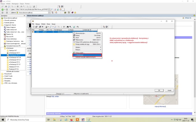Open dropdown of address URL field
The width and height of the screenshot is (196, 122).
49,9
